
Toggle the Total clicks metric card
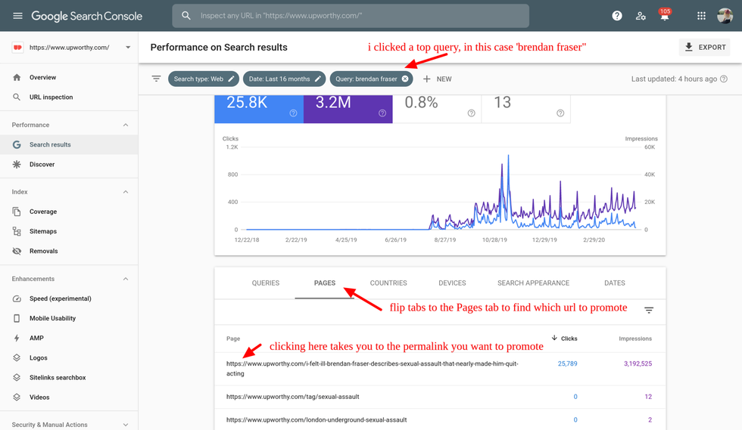tap(258, 105)
